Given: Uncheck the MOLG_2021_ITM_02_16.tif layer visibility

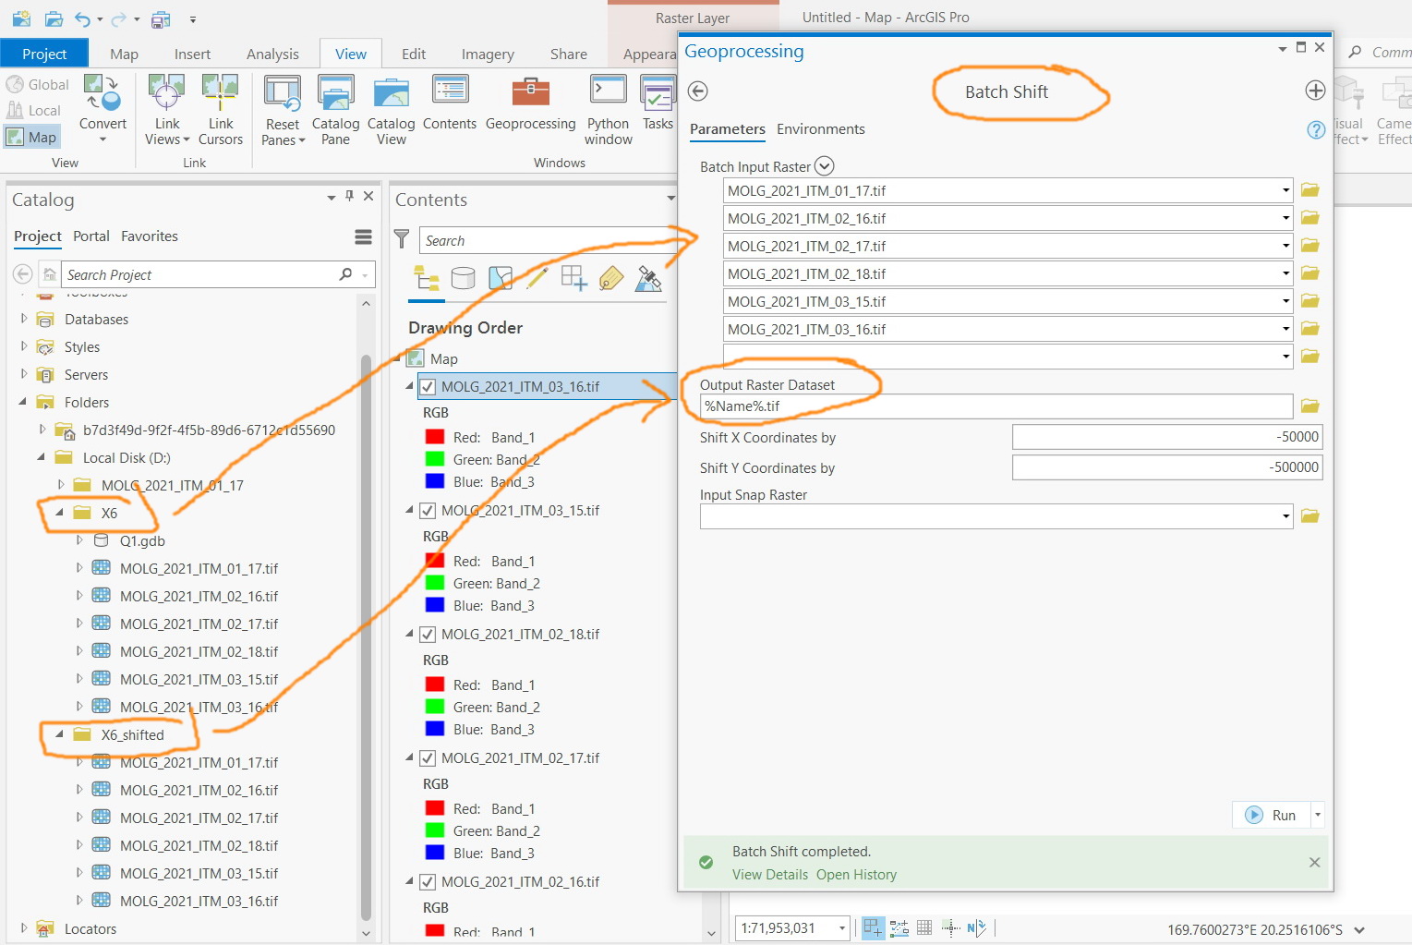Looking at the screenshot, I should coord(428,882).
